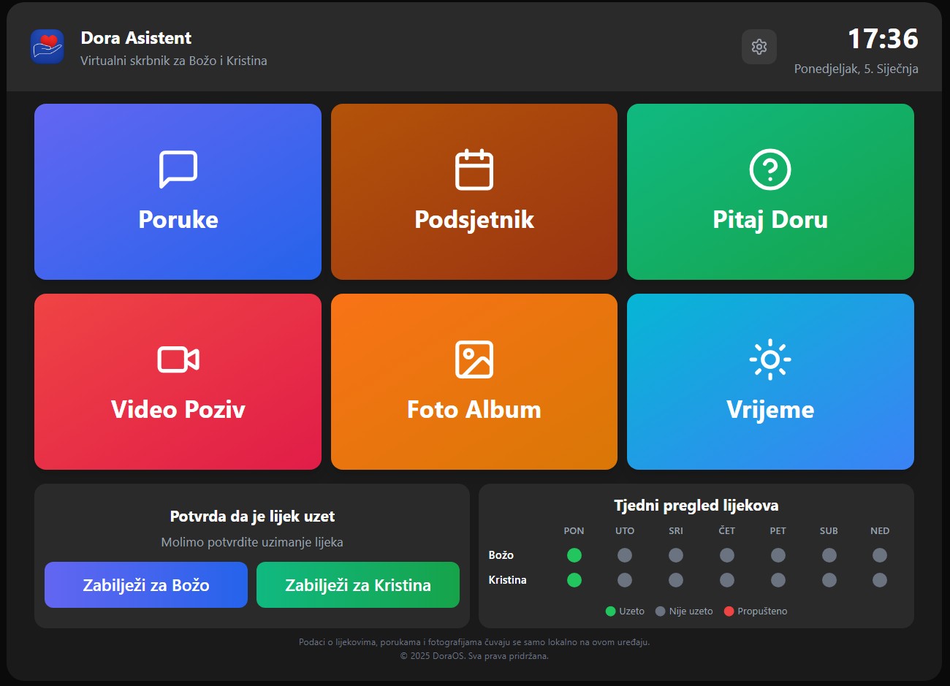Open Poruke via the speech bubble icon
950x686 pixels.
click(x=178, y=169)
